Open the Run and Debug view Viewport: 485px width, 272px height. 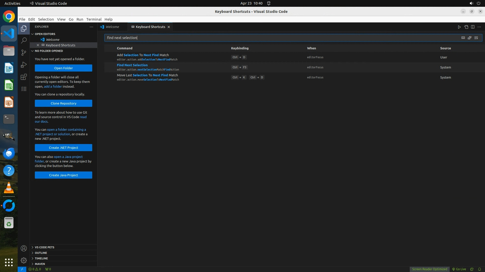click(24, 65)
